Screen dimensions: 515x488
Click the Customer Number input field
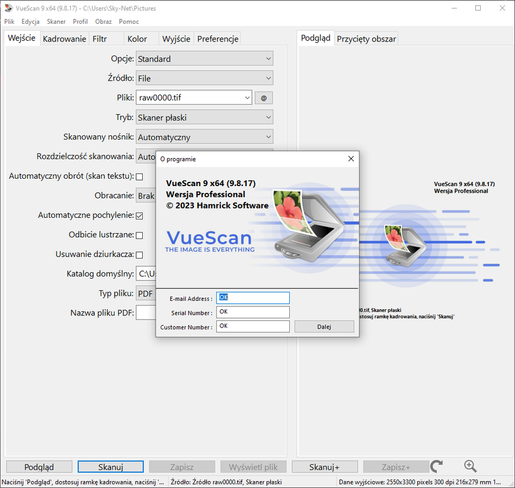[253, 326]
